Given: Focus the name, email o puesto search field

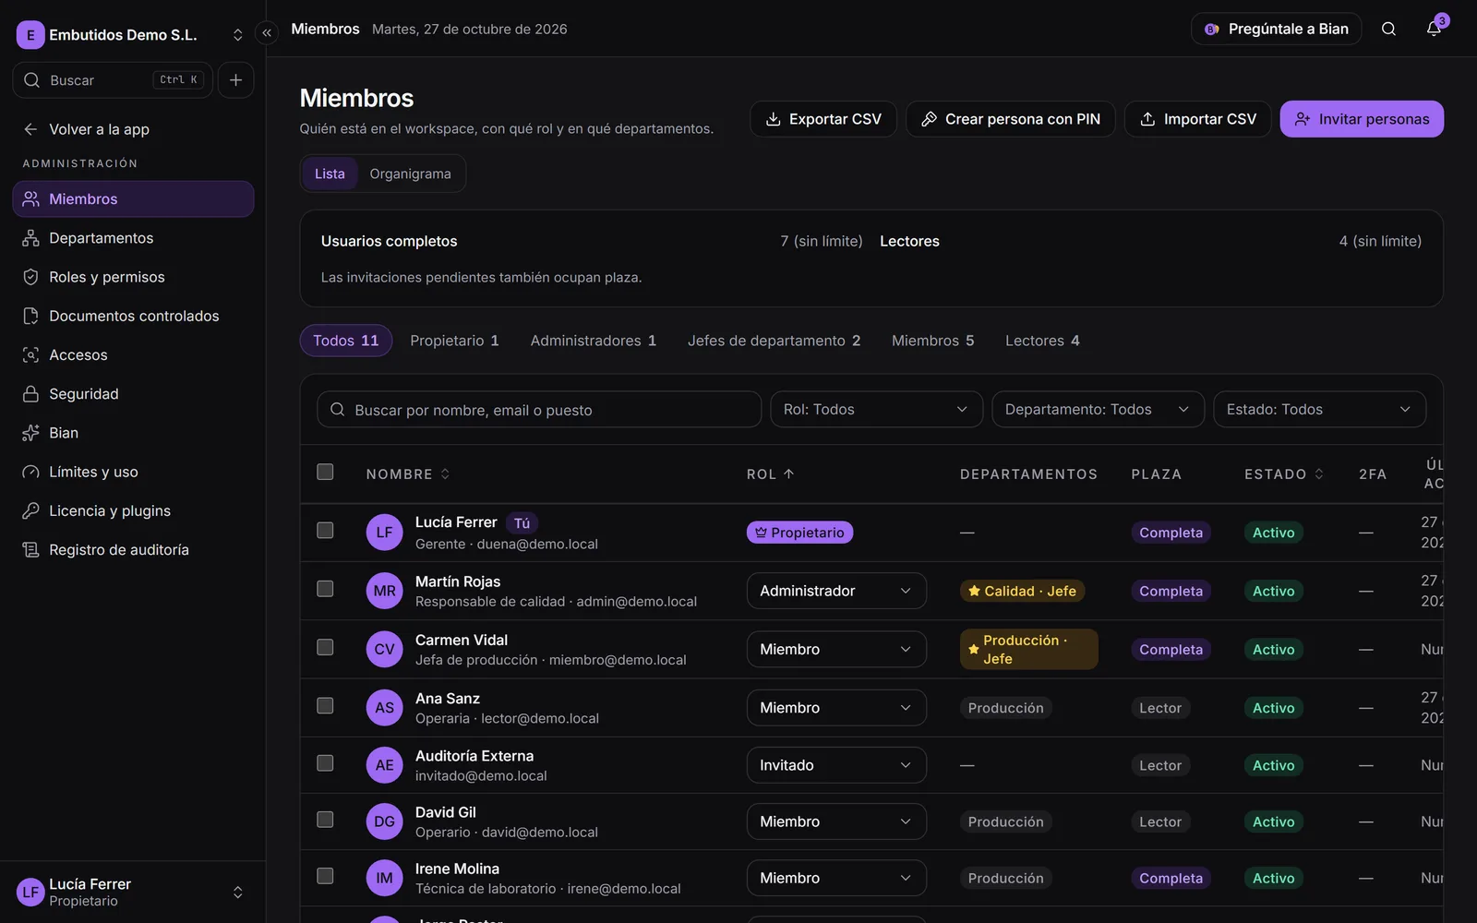Looking at the screenshot, I should [539, 409].
